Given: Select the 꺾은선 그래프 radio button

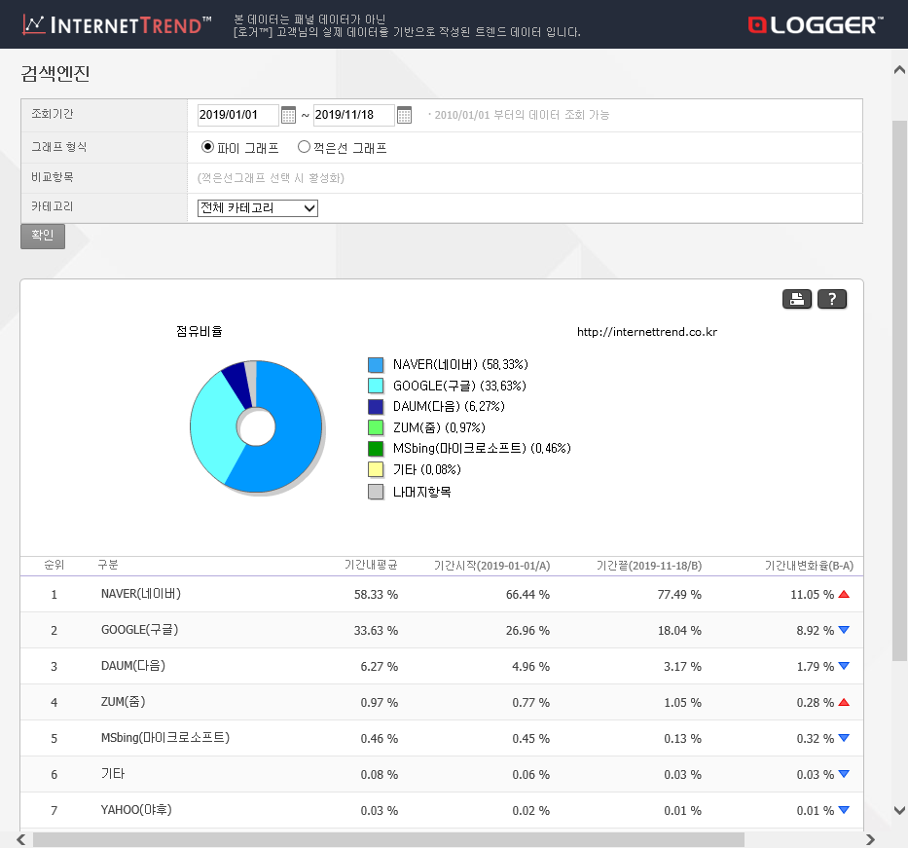Looking at the screenshot, I should coord(304,147).
